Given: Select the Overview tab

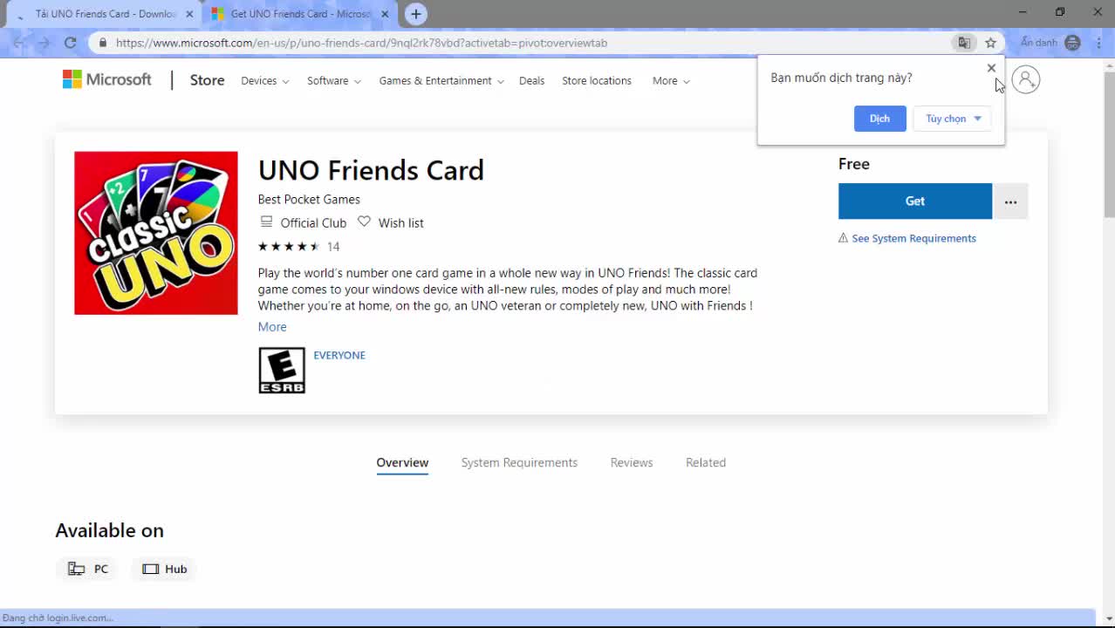Looking at the screenshot, I should [402, 462].
